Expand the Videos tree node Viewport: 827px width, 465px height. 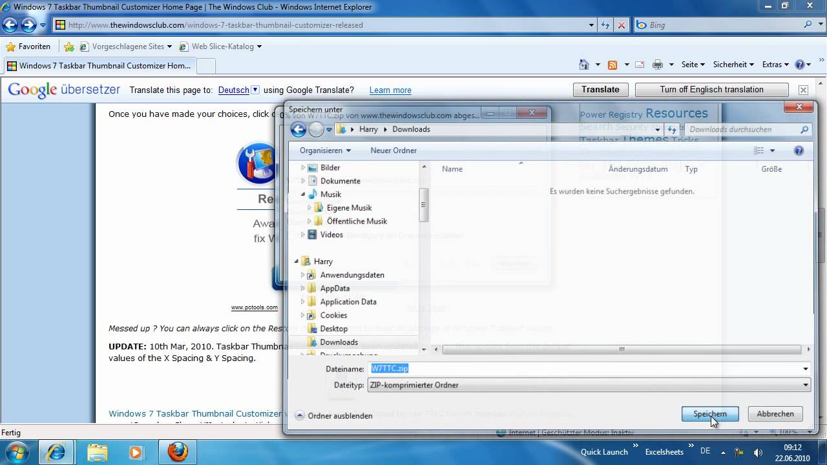[303, 235]
